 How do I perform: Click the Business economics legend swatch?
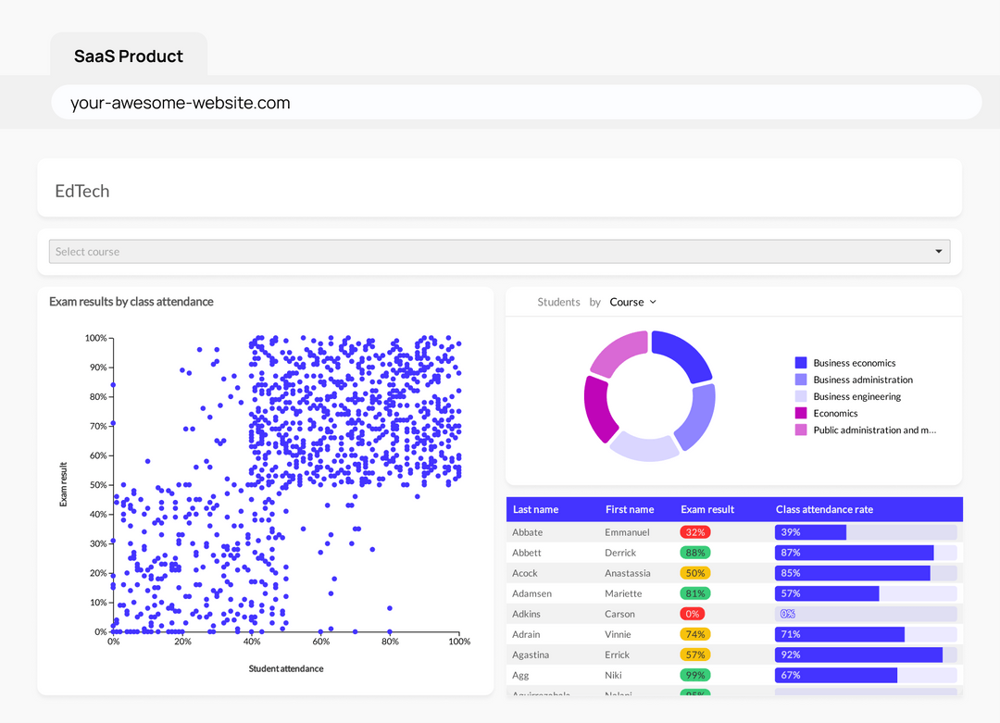tap(802, 362)
